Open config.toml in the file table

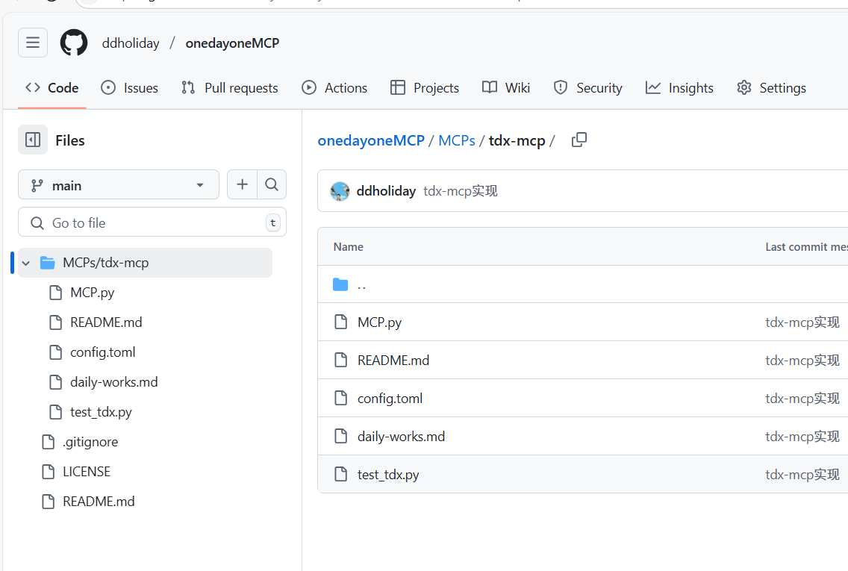tap(390, 399)
